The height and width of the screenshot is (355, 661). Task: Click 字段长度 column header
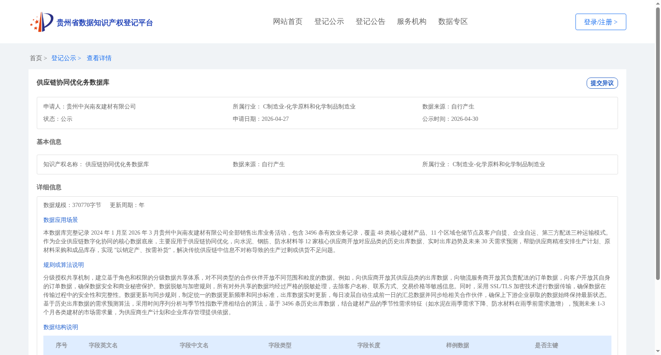click(369, 345)
